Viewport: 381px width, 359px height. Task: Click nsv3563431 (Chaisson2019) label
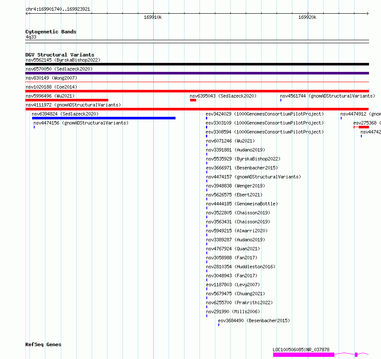(x=238, y=222)
